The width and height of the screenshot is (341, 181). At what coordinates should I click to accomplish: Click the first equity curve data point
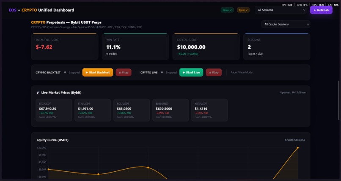[49, 169]
